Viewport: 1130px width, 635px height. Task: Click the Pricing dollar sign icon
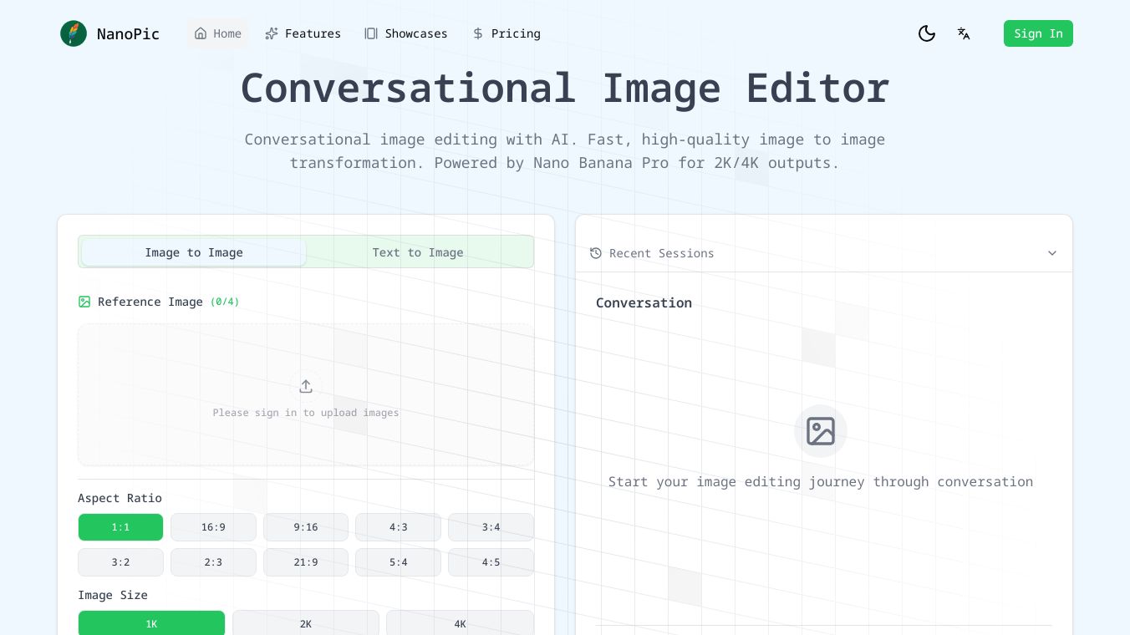coord(478,33)
